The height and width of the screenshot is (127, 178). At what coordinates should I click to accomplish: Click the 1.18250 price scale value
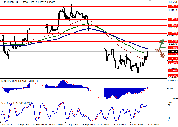click(x=173, y=2)
